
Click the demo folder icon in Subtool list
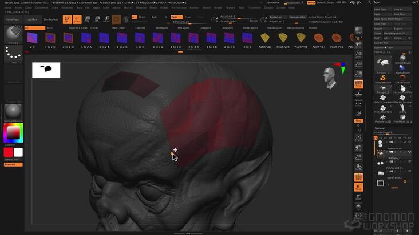click(380, 183)
